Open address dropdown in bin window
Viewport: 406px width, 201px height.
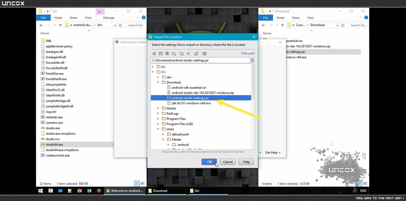coord(115,25)
